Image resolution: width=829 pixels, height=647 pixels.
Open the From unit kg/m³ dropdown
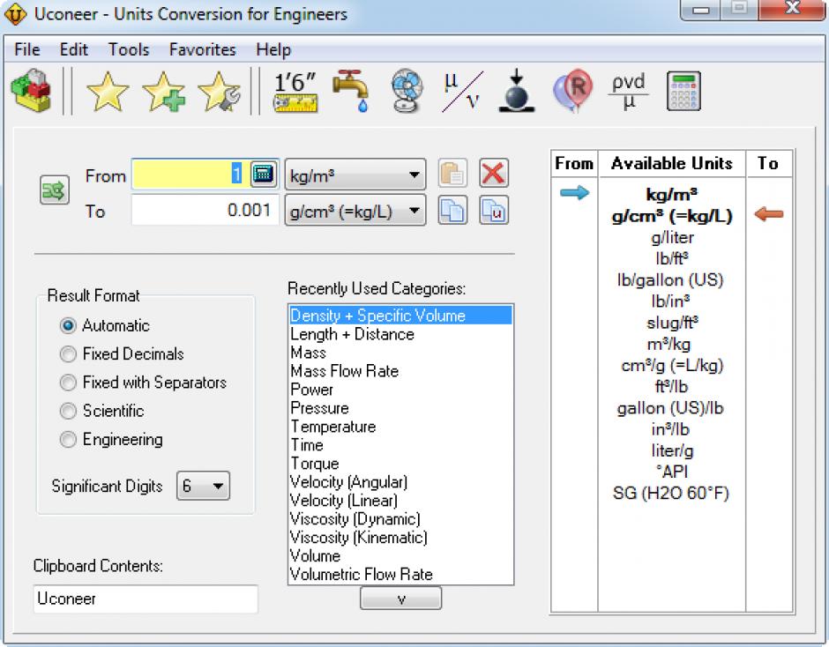(355, 174)
